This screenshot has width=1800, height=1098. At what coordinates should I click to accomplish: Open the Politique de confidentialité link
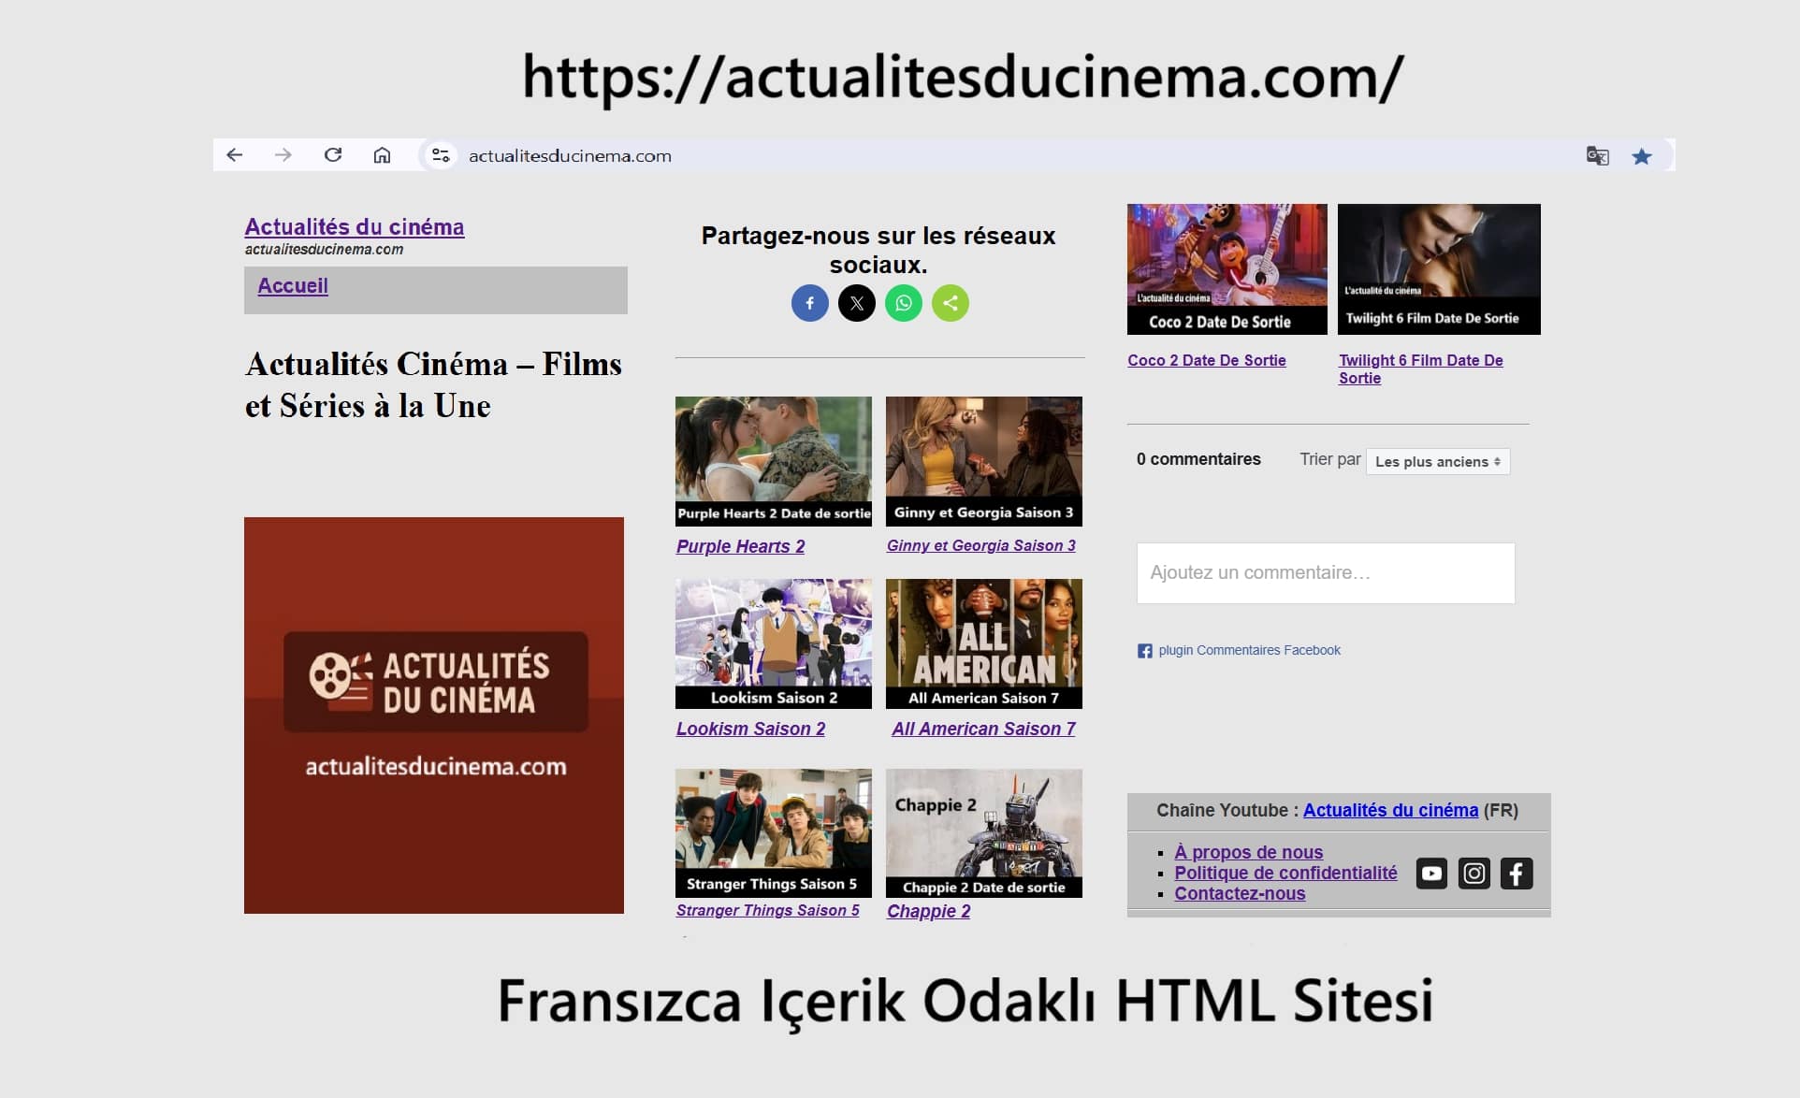tap(1285, 873)
